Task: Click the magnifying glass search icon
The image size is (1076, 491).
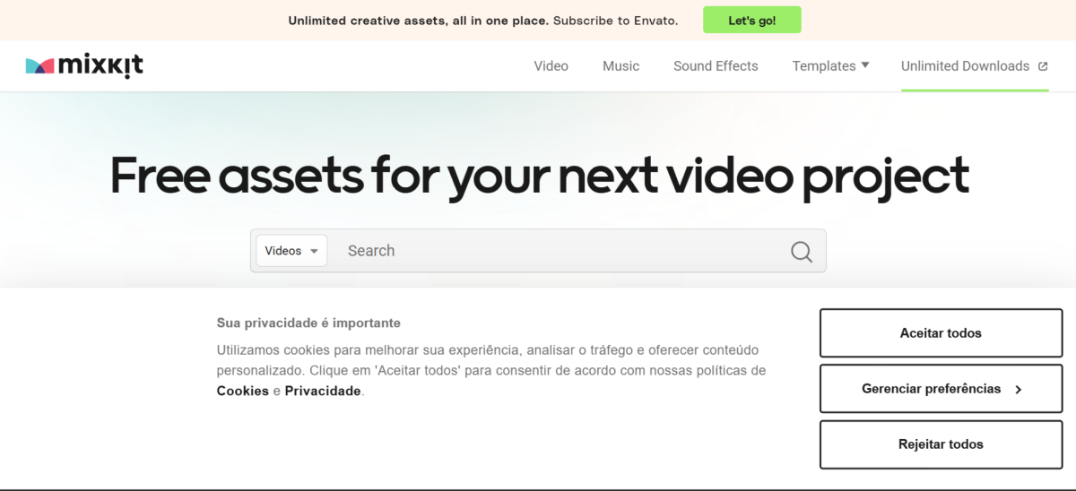Action: [801, 252]
